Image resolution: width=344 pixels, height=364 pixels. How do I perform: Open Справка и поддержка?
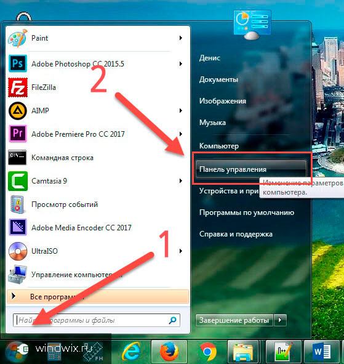(236, 234)
